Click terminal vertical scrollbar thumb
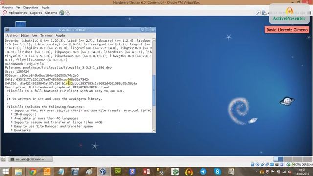Screen dimensions: 313x176 154,90
